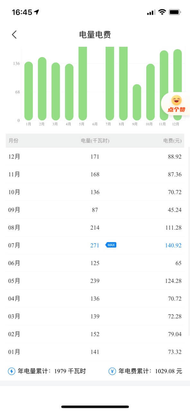The width and height of the screenshot is (190, 412).
Task: Open the 12月 row
Action: pyautogui.click(x=95, y=157)
